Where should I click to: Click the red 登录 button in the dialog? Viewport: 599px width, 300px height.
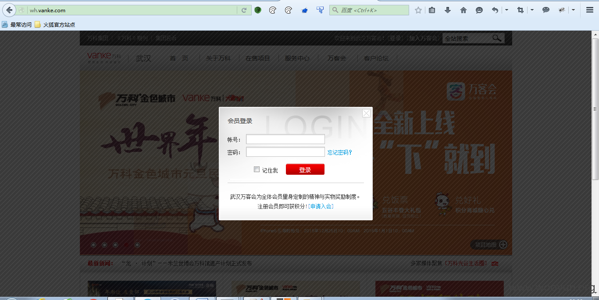tap(305, 169)
